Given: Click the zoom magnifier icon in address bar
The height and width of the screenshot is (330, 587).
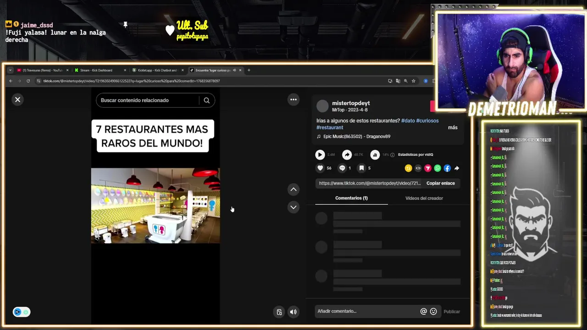Looking at the screenshot, I should [x=405, y=81].
